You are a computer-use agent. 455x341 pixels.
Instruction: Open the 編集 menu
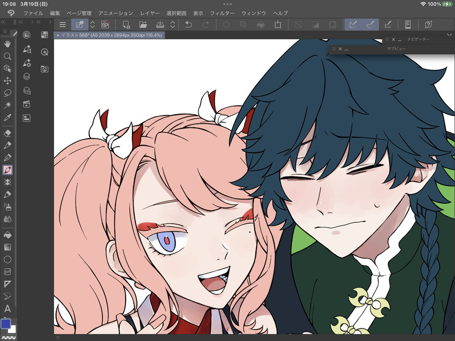(55, 13)
